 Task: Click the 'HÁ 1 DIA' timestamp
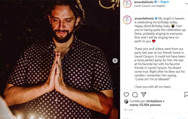(129, 110)
